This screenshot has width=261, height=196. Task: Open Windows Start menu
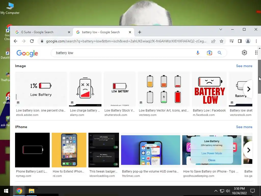click(6, 191)
